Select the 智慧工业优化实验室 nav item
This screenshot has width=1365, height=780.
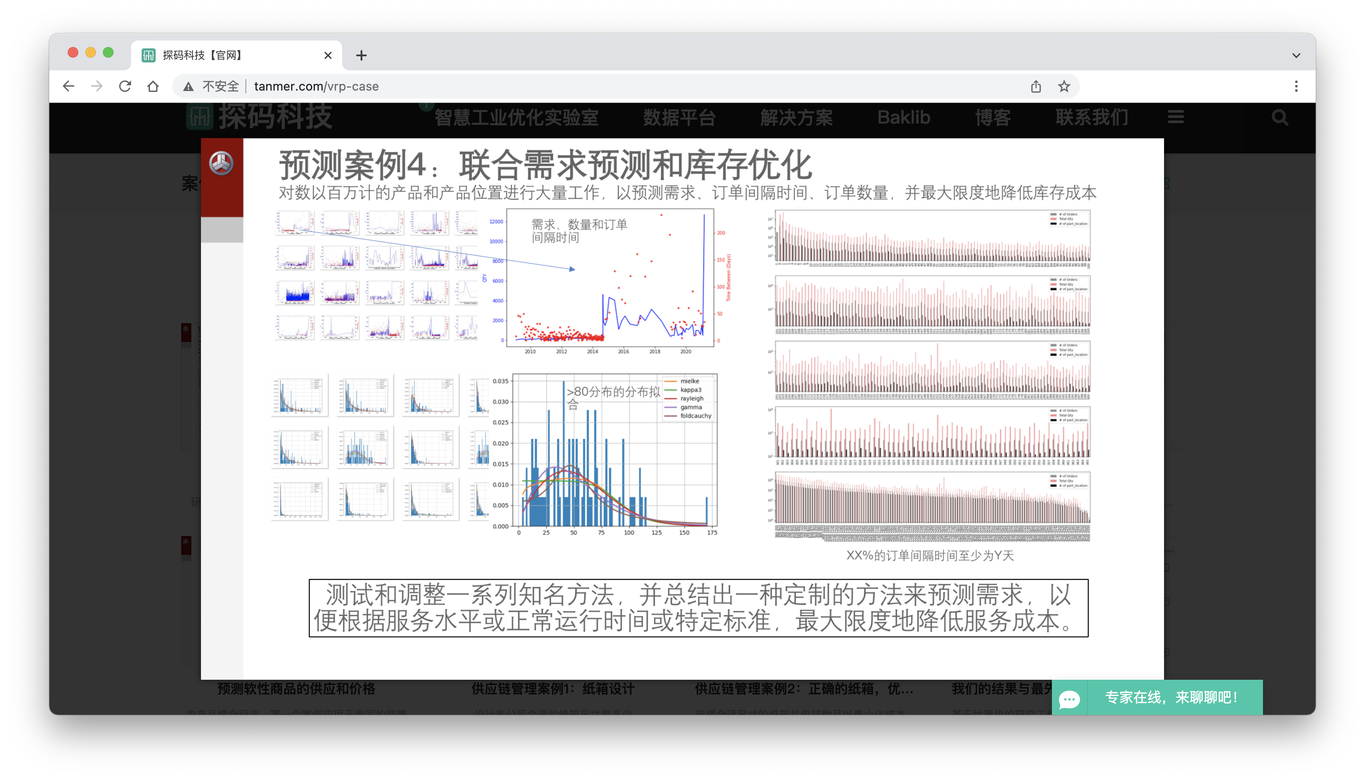pos(516,117)
